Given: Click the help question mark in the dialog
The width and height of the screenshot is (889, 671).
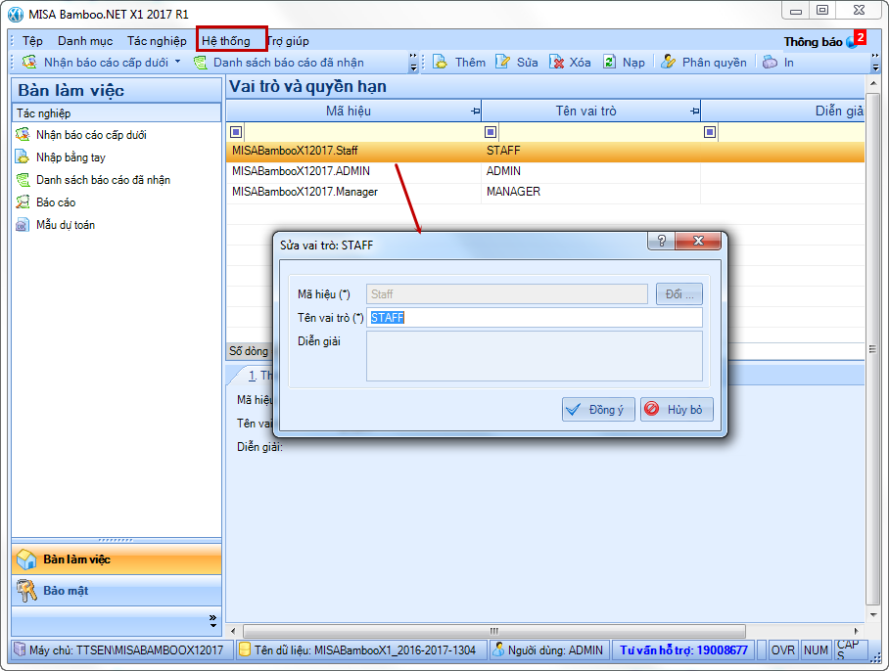Looking at the screenshot, I should pyautogui.click(x=661, y=241).
